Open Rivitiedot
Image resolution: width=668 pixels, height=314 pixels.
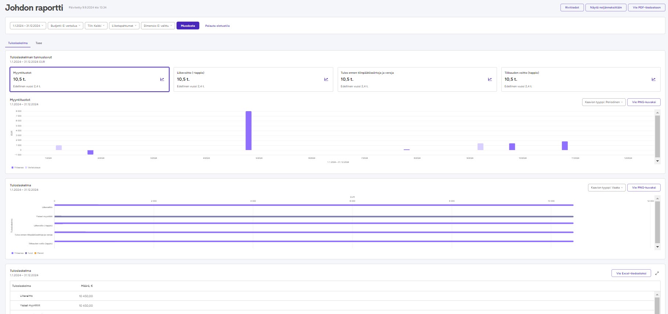572,7
